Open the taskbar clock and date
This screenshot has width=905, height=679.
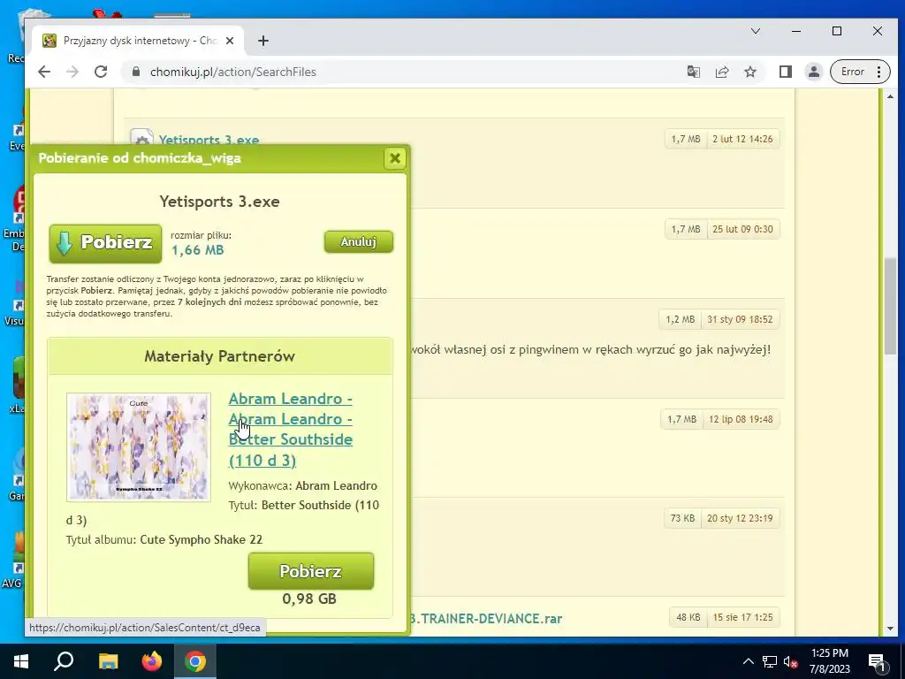point(829,661)
